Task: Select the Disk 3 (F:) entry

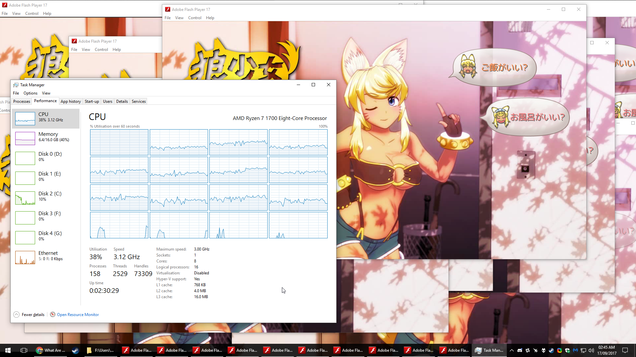Action: [x=46, y=218]
